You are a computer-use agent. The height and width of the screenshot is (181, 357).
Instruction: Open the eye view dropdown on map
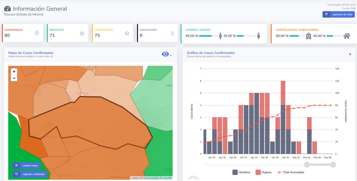pos(167,54)
